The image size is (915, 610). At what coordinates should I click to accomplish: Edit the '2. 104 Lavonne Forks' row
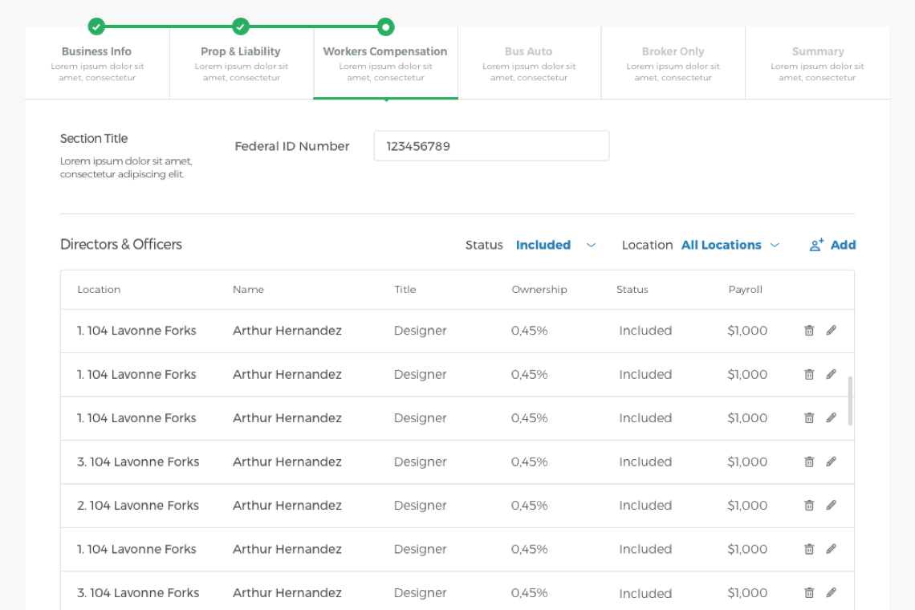point(832,506)
